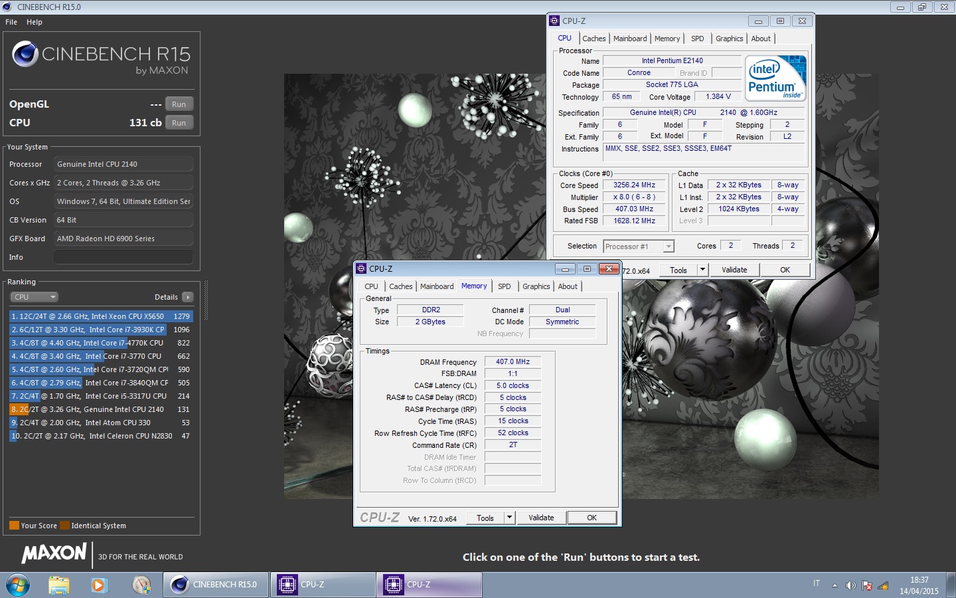
Task: Open Caches tab in rear CPU-Z window
Action: (x=594, y=39)
